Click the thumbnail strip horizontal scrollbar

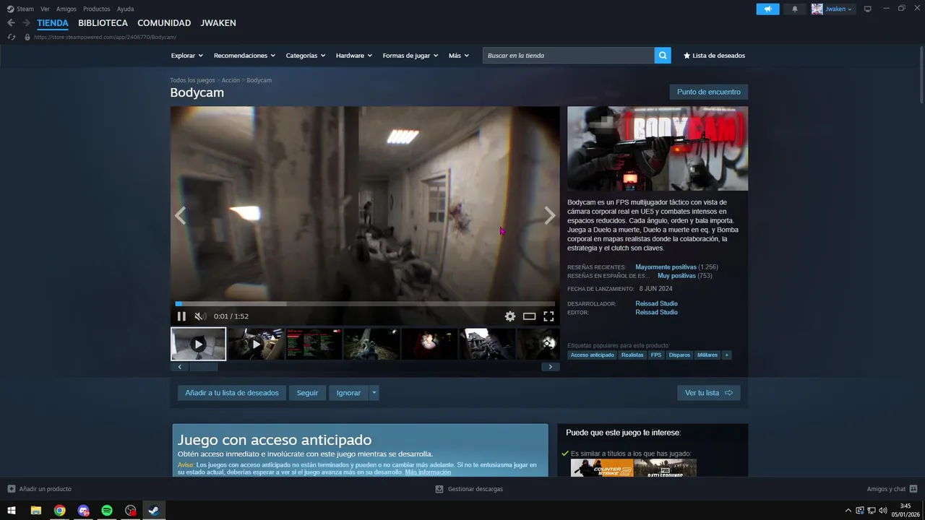204,367
